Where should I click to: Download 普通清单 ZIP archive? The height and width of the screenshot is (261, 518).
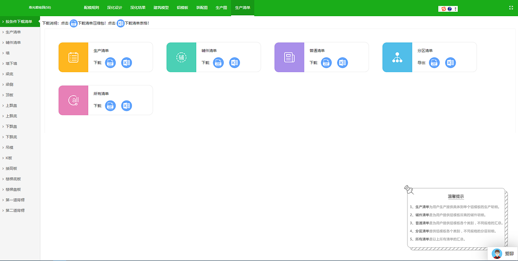click(x=326, y=63)
